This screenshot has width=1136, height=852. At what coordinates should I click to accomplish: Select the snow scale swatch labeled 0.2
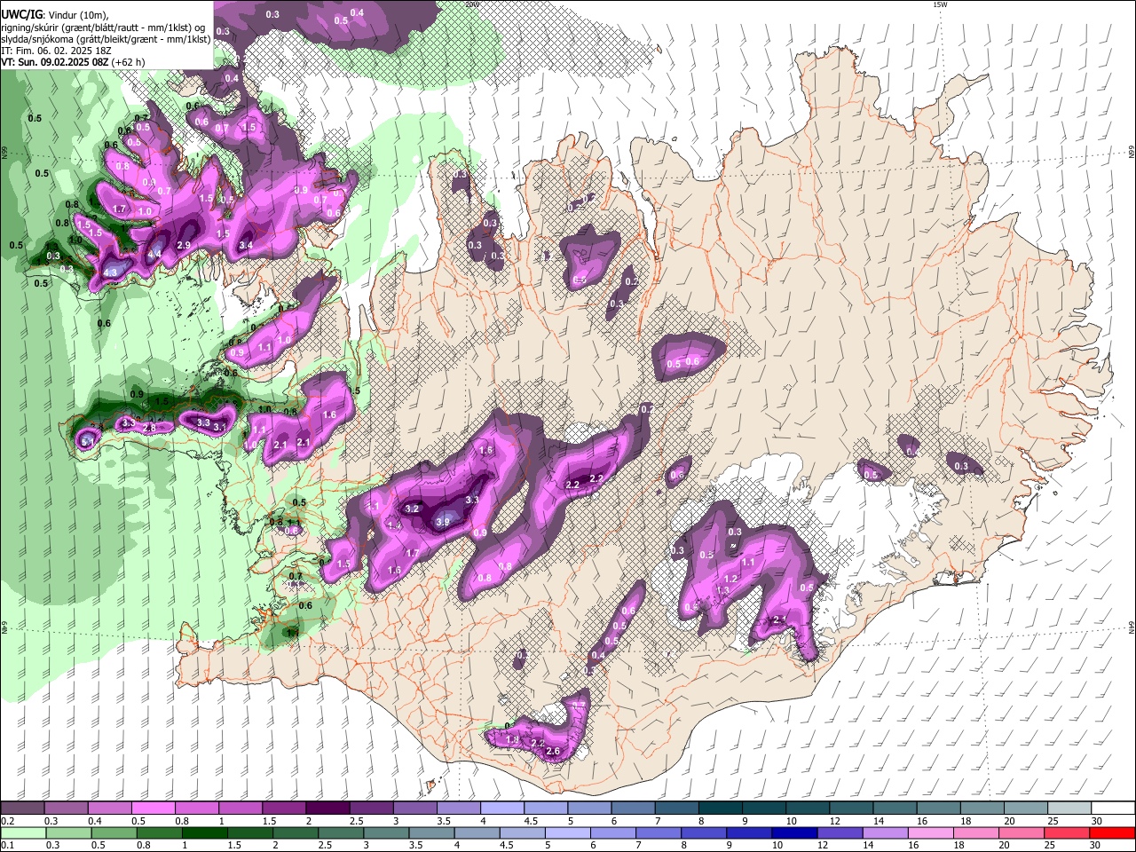point(22,809)
